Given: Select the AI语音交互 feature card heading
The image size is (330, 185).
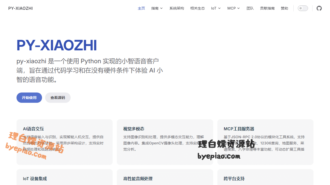Looking at the screenshot, I should click(34, 129).
